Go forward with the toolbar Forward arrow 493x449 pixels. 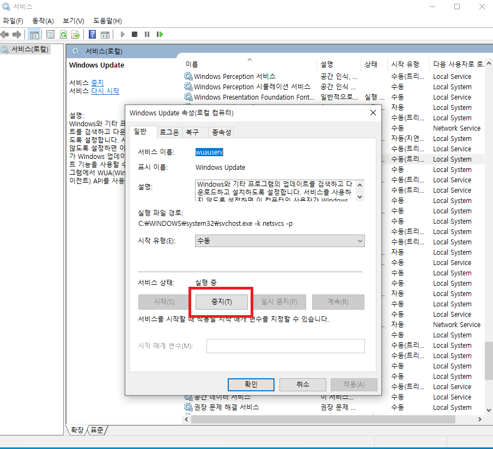click(17, 34)
